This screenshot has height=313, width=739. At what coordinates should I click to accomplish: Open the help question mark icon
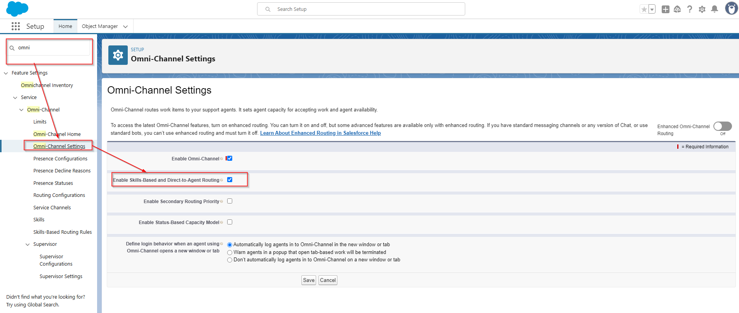click(x=689, y=9)
